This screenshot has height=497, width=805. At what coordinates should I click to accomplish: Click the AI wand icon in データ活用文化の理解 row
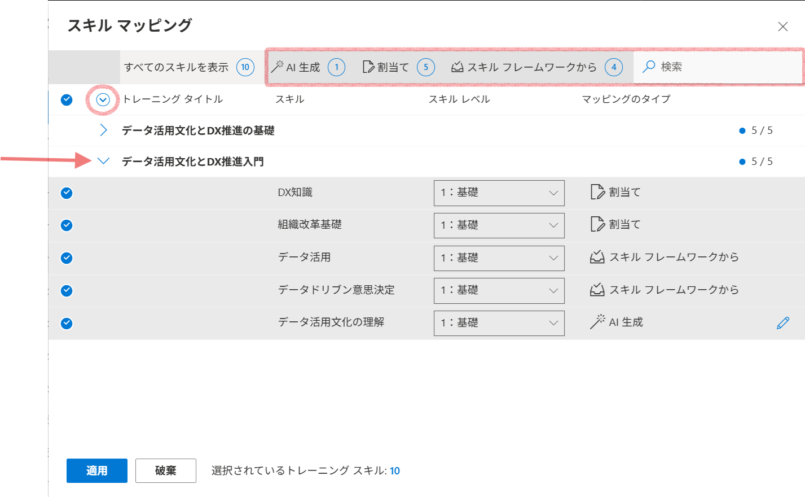597,322
